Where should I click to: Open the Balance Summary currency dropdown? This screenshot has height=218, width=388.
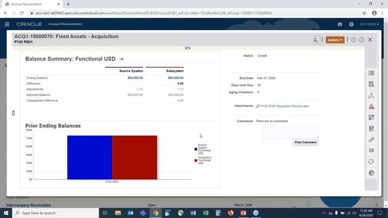click(121, 59)
